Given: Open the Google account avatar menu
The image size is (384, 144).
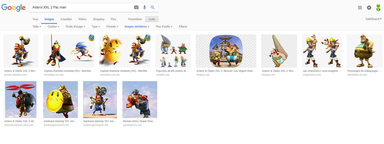Looking at the screenshot, I should (378, 7).
